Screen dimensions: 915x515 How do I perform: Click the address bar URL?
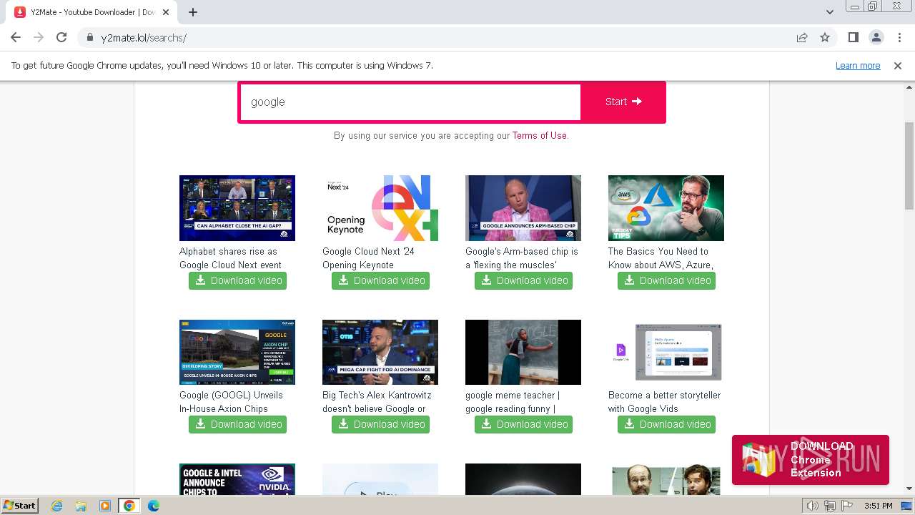tap(143, 38)
